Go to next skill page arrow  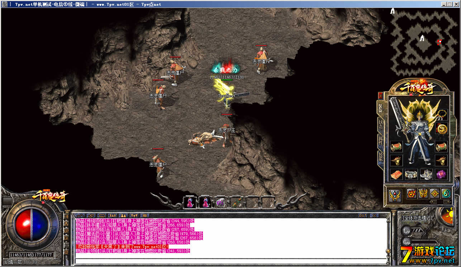click(x=447, y=202)
